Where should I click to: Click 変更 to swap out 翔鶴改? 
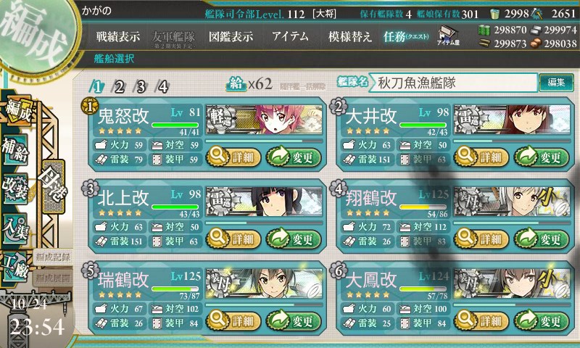(x=541, y=239)
